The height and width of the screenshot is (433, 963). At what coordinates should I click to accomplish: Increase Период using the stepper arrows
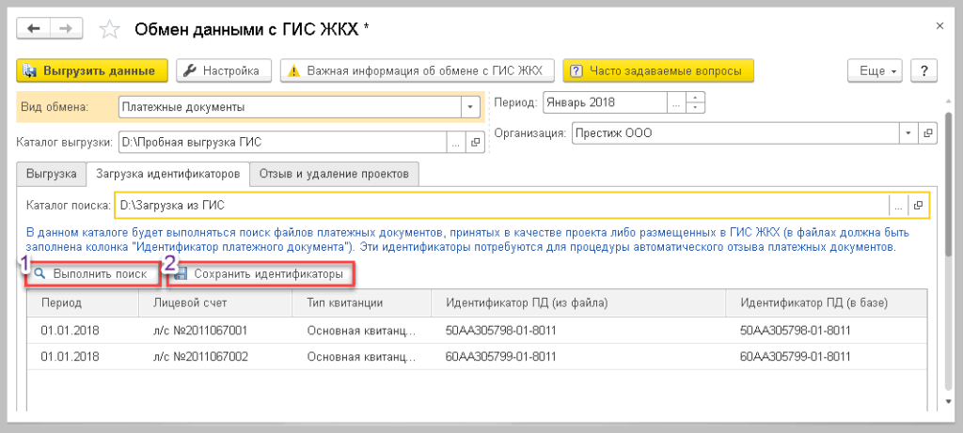tap(695, 97)
